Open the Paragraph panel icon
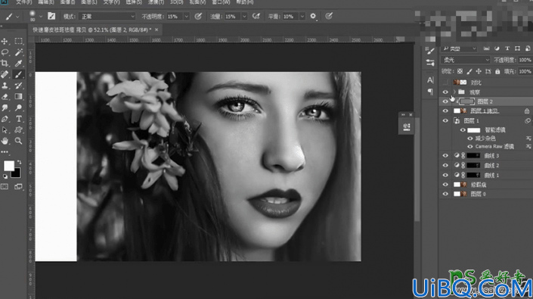Viewport: 533px width, 299px height. (430, 92)
